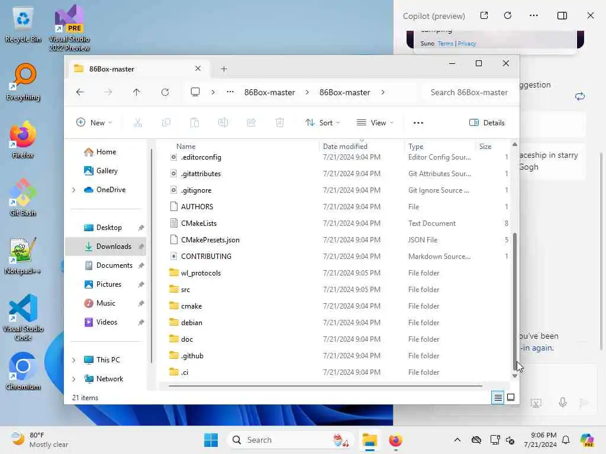Screen dimensions: 606x454
Task: Click chevron after last 86Box-master breadcrumb
Action: [383, 92]
